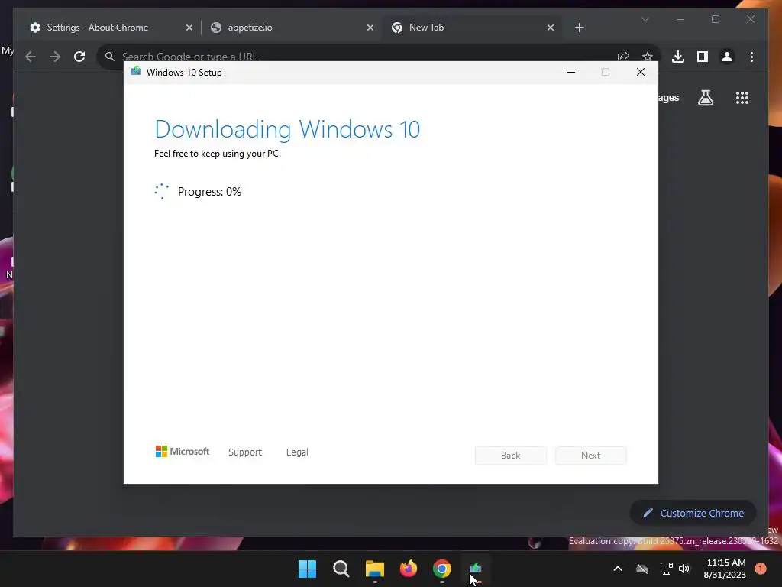This screenshot has height=587, width=782.
Task: Click Chrome's forward navigation arrow
Action: click(x=55, y=57)
